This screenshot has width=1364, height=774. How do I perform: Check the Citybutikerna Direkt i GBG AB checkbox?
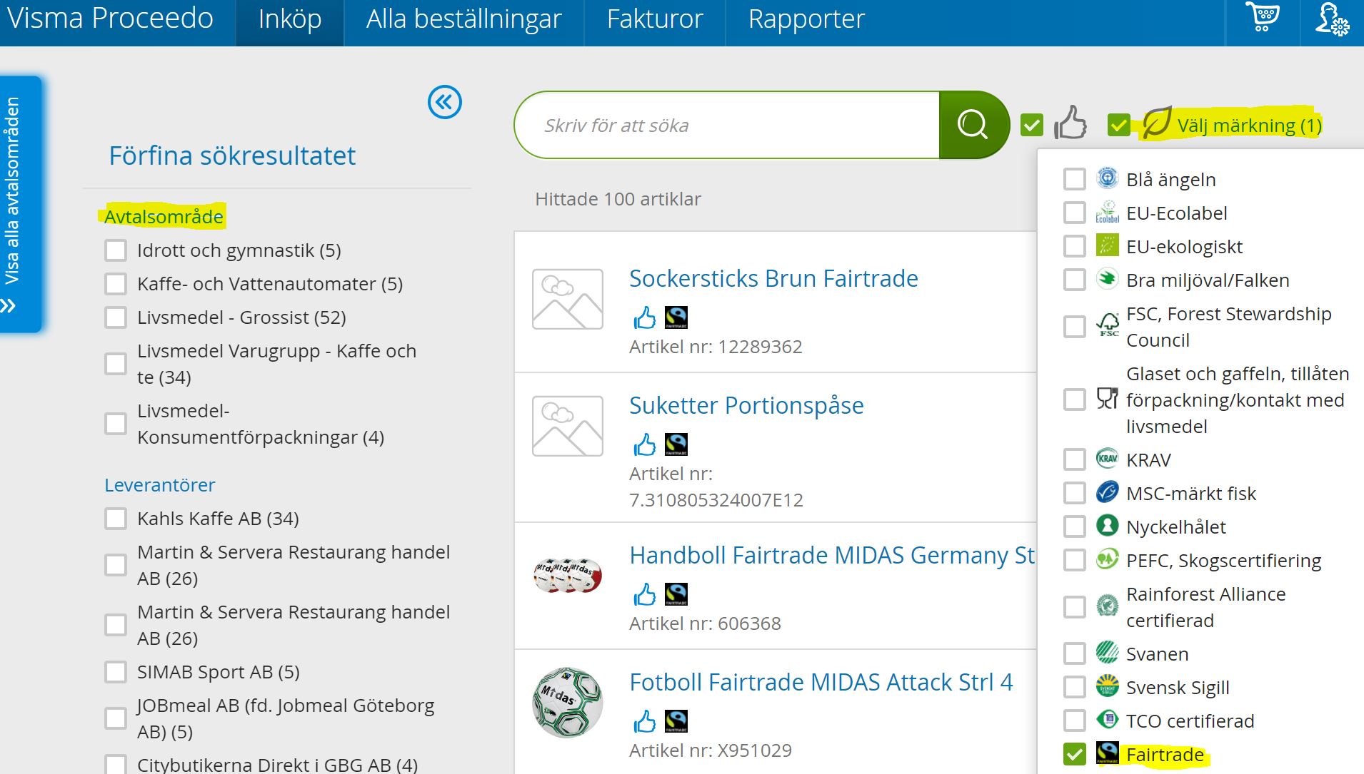click(x=116, y=765)
